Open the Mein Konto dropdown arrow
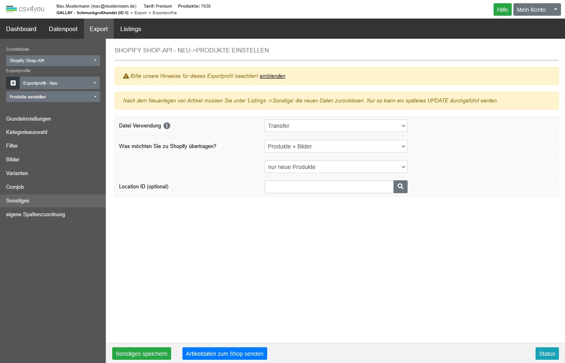The image size is (565, 363). 555,10
